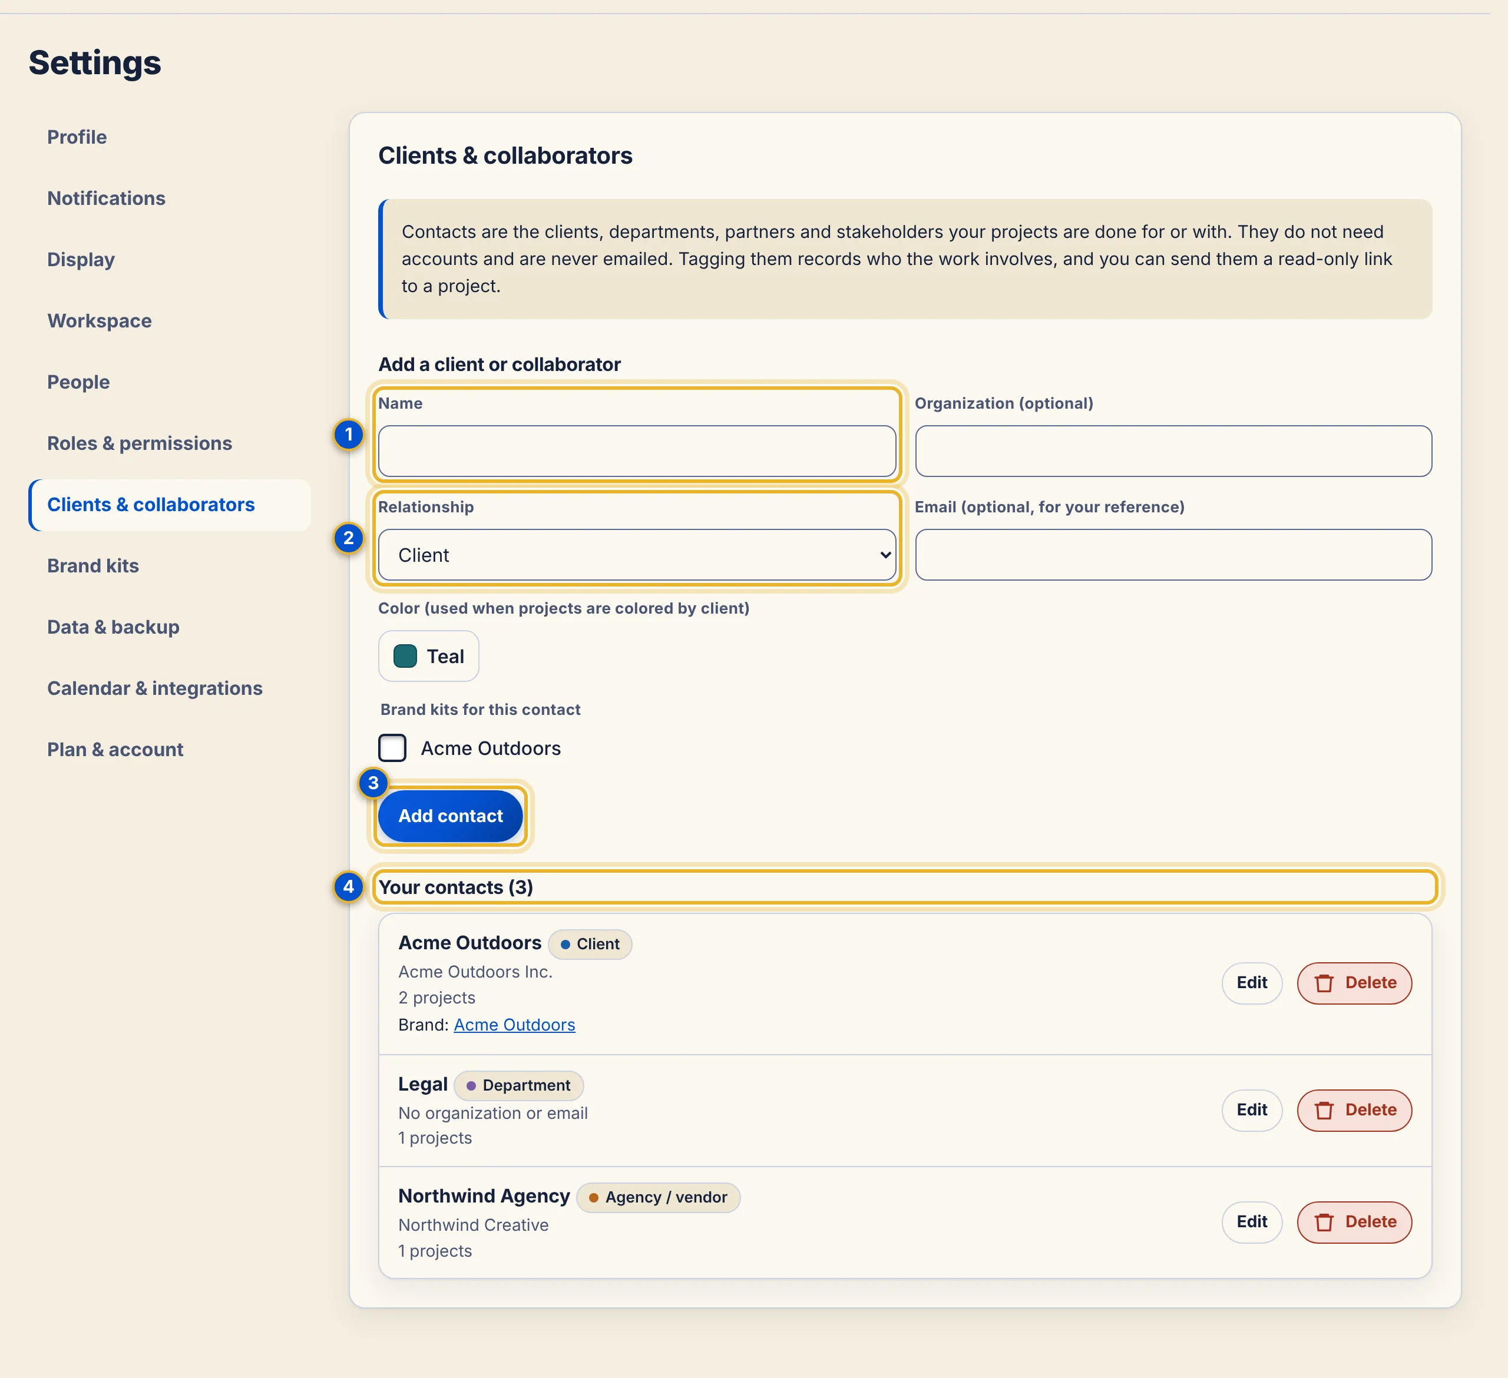Select the 'Northwind Creative' organization text

pos(474,1225)
